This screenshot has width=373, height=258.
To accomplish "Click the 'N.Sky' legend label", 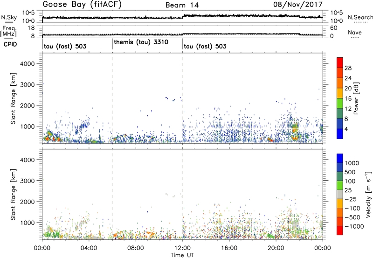I will [x=9, y=17].
